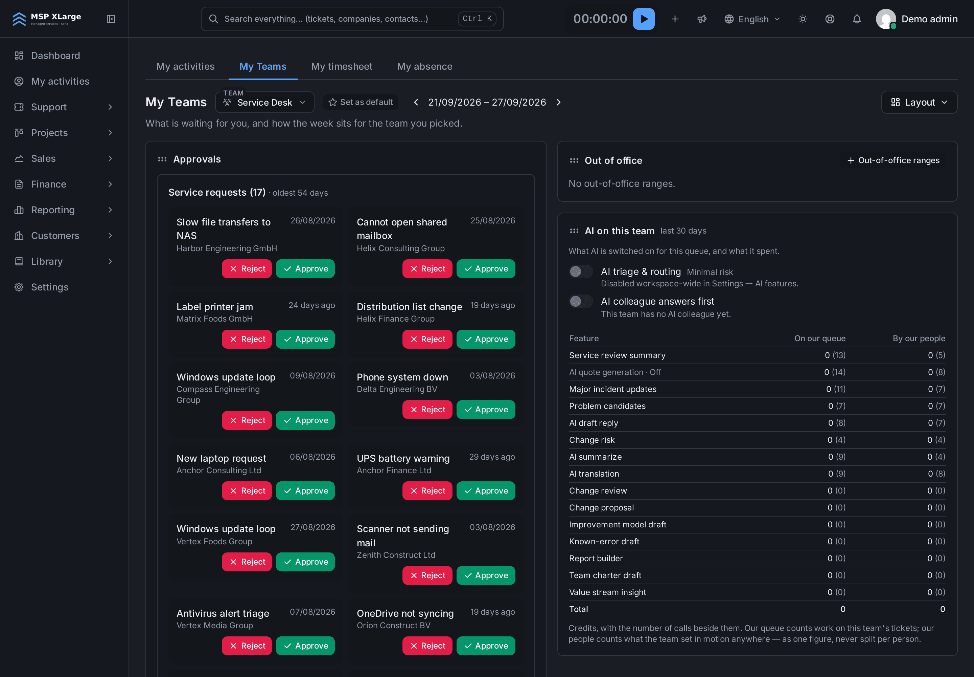Collapse the sidebar panel icon

tap(111, 19)
